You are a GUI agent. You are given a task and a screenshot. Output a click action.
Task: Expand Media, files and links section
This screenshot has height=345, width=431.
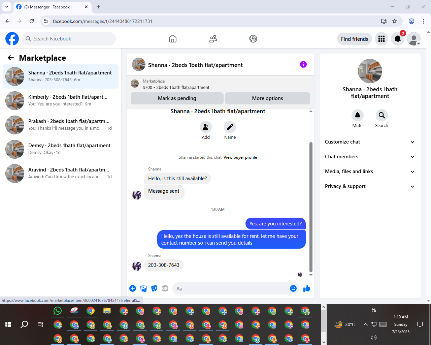(370, 171)
